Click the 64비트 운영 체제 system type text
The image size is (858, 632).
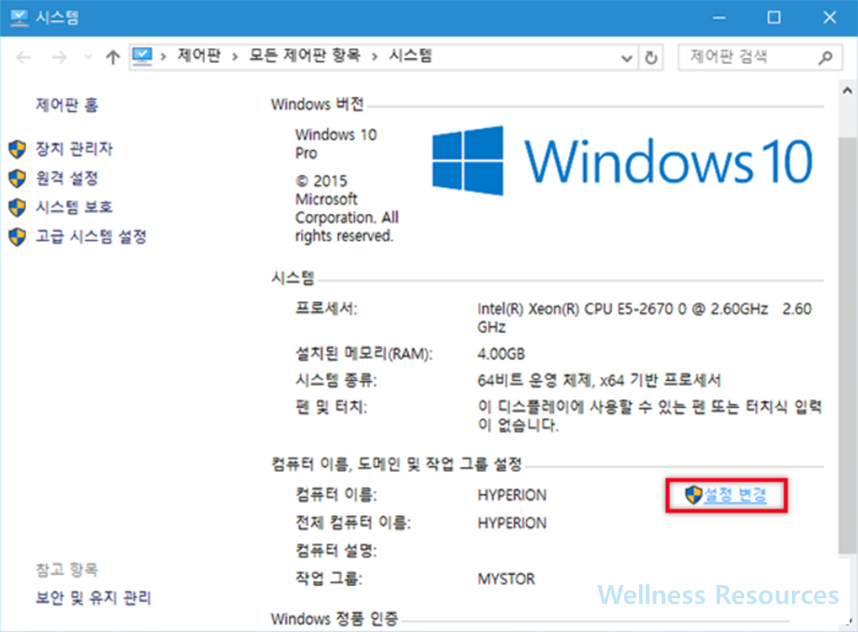[x=599, y=380]
